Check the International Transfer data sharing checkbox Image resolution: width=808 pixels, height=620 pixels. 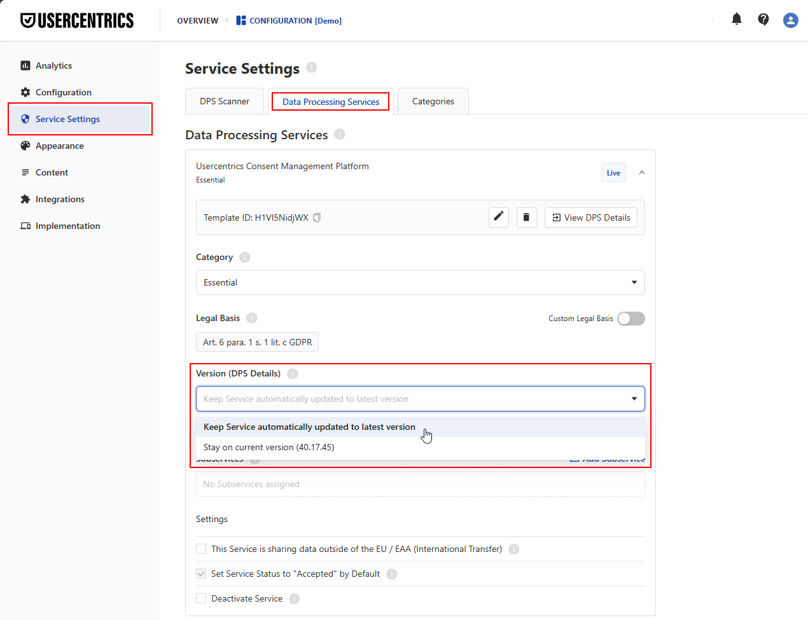point(201,549)
